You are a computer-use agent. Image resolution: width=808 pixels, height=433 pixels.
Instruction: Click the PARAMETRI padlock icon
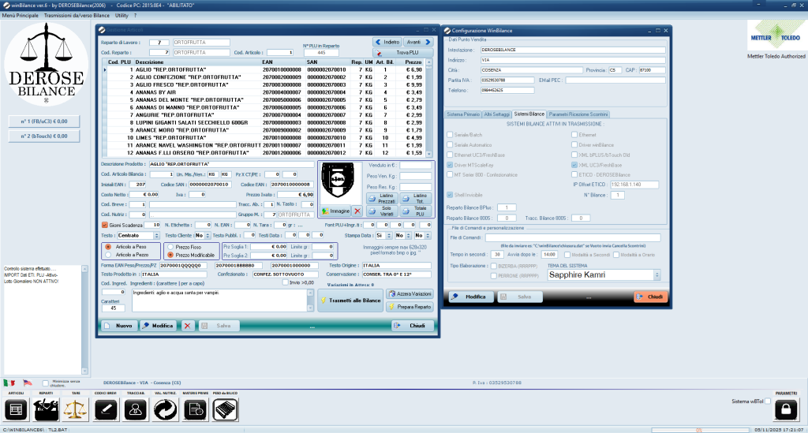point(785,409)
